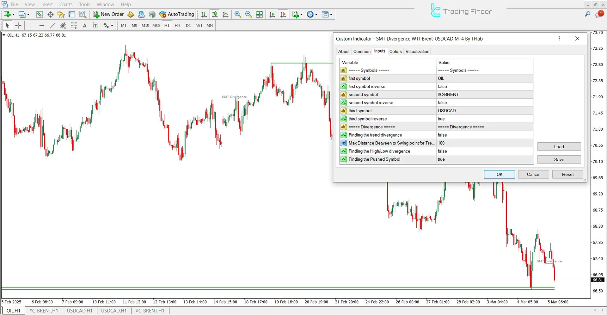
Task: Toggle AutoTrading on the toolbar
Action: point(176,14)
